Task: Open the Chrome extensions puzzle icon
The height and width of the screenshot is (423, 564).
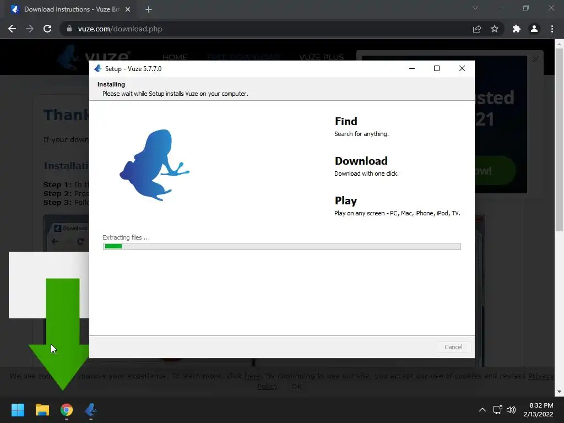Action: click(517, 29)
